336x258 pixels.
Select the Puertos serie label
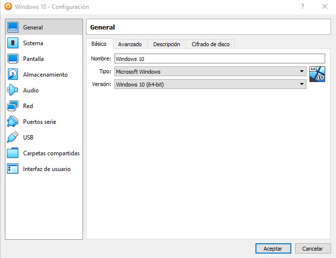[40, 122]
